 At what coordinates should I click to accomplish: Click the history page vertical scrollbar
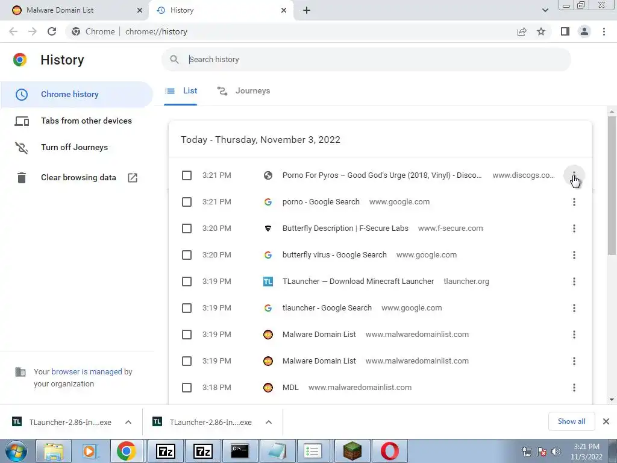pyautogui.click(x=612, y=185)
